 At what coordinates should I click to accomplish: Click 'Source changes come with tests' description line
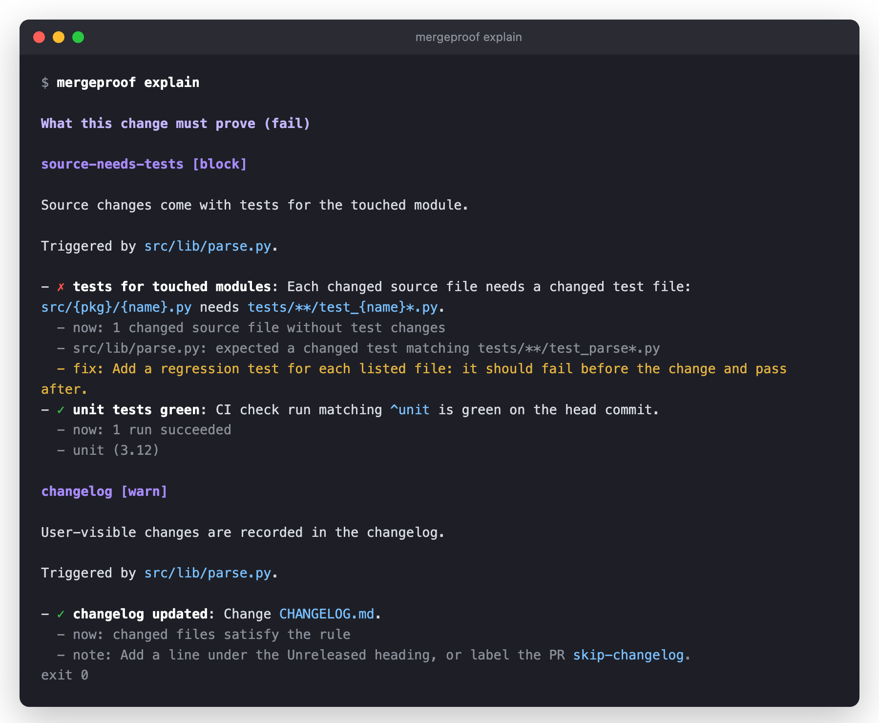coord(254,205)
